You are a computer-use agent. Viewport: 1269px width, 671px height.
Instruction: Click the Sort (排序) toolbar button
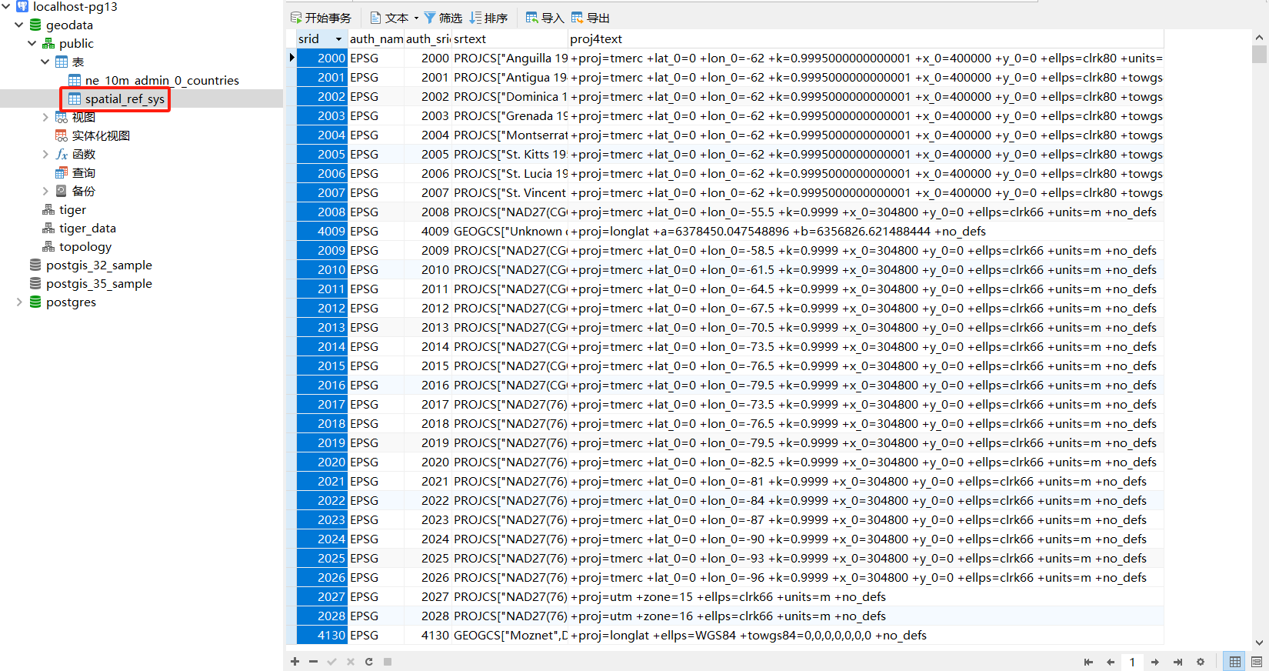pos(488,18)
